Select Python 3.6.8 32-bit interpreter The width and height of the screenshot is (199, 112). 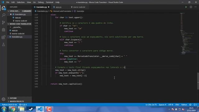9,105
